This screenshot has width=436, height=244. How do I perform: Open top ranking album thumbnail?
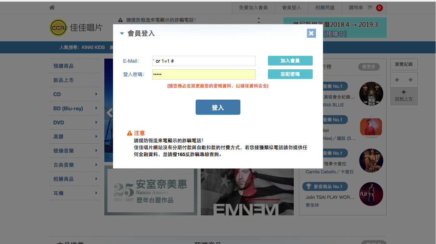pos(371,94)
